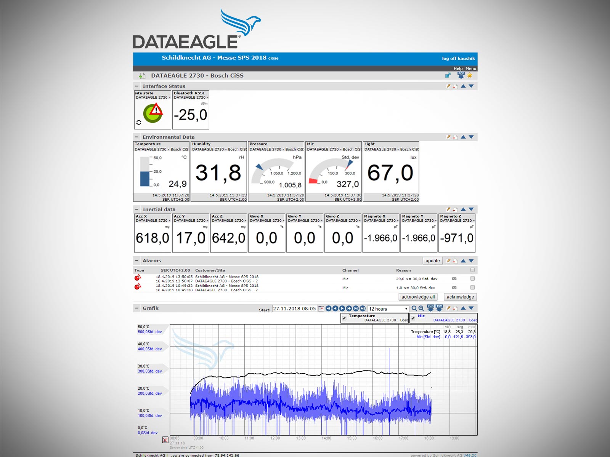Viewport: 610px width, 457px height.
Task: Collapse the Inertial data section
Action: point(137,209)
